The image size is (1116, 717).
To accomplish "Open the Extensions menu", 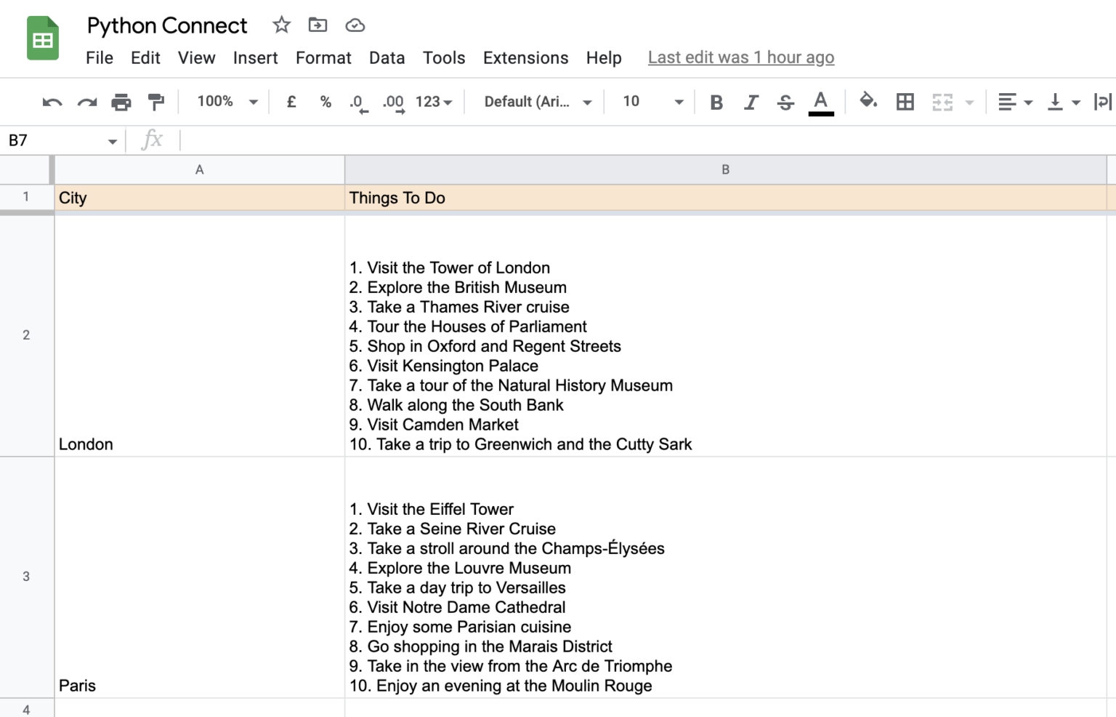I will [525, 58].
